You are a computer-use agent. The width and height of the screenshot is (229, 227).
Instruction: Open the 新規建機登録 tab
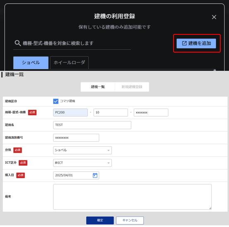(x=132, y=87)
